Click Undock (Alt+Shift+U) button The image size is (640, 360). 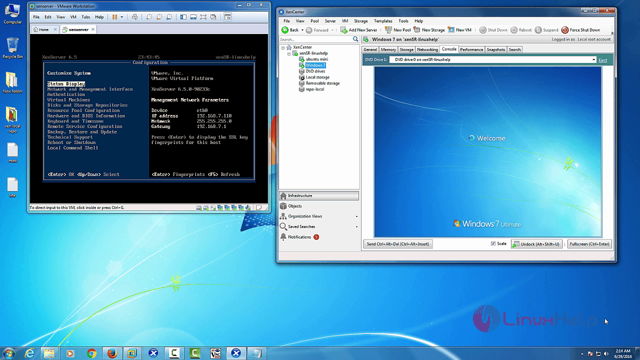[x=537, y=244]
